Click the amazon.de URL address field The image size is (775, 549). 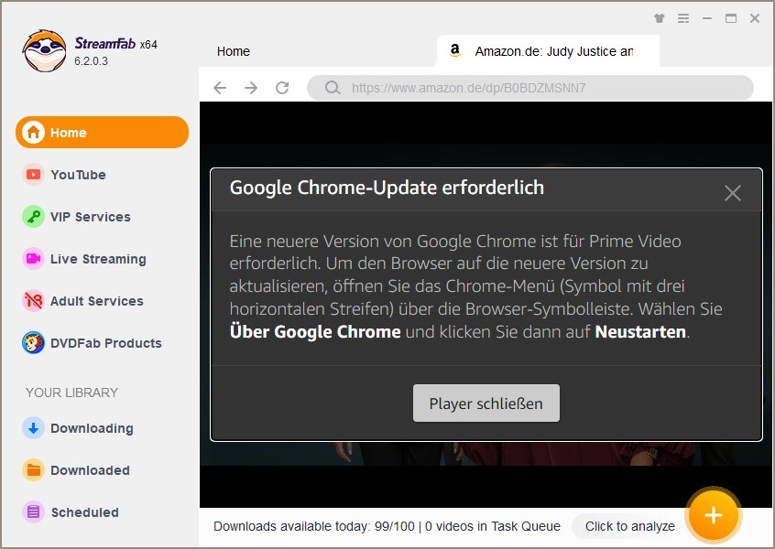click(530, 88)
